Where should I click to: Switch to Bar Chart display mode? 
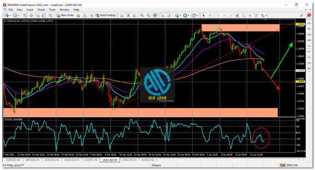(122, 15)
